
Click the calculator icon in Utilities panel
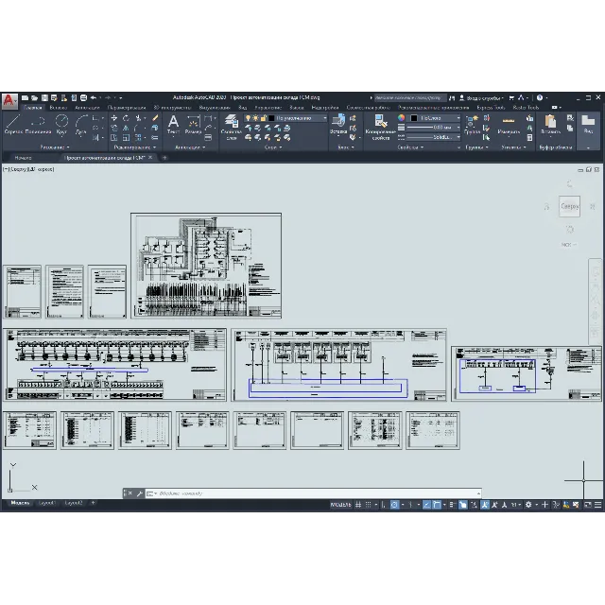[x=529, y=137]
